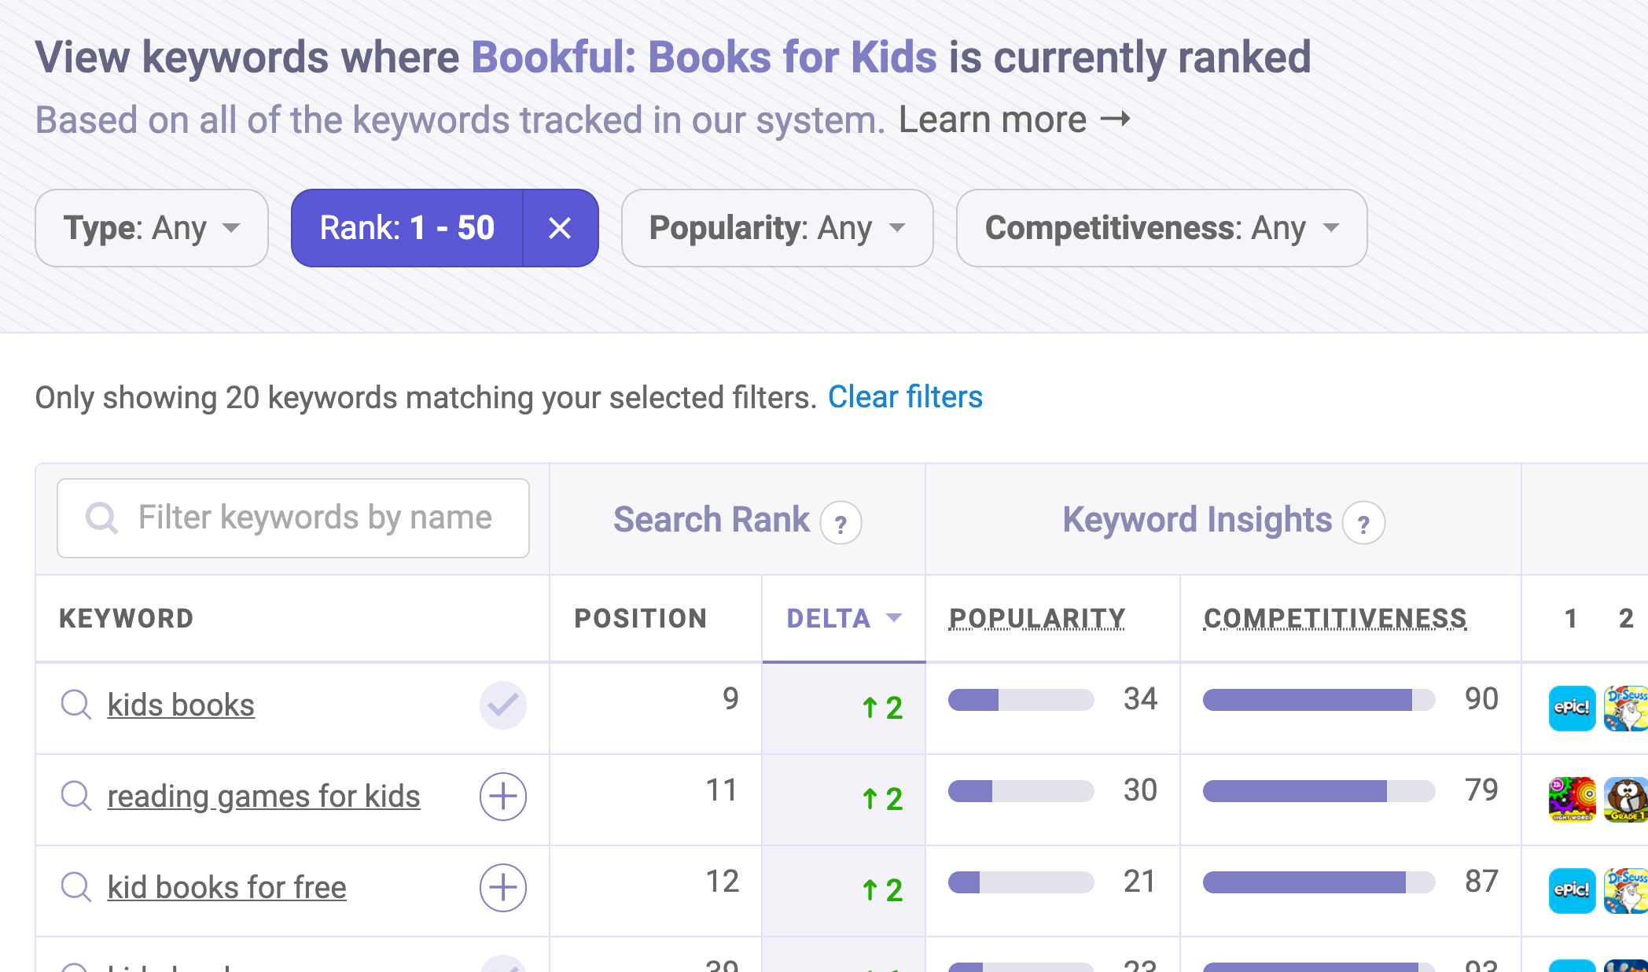Screen dimensions: 1648x972
Task: Click the magnifier icon beside reading games for kids
Action: tap(76, 796)
